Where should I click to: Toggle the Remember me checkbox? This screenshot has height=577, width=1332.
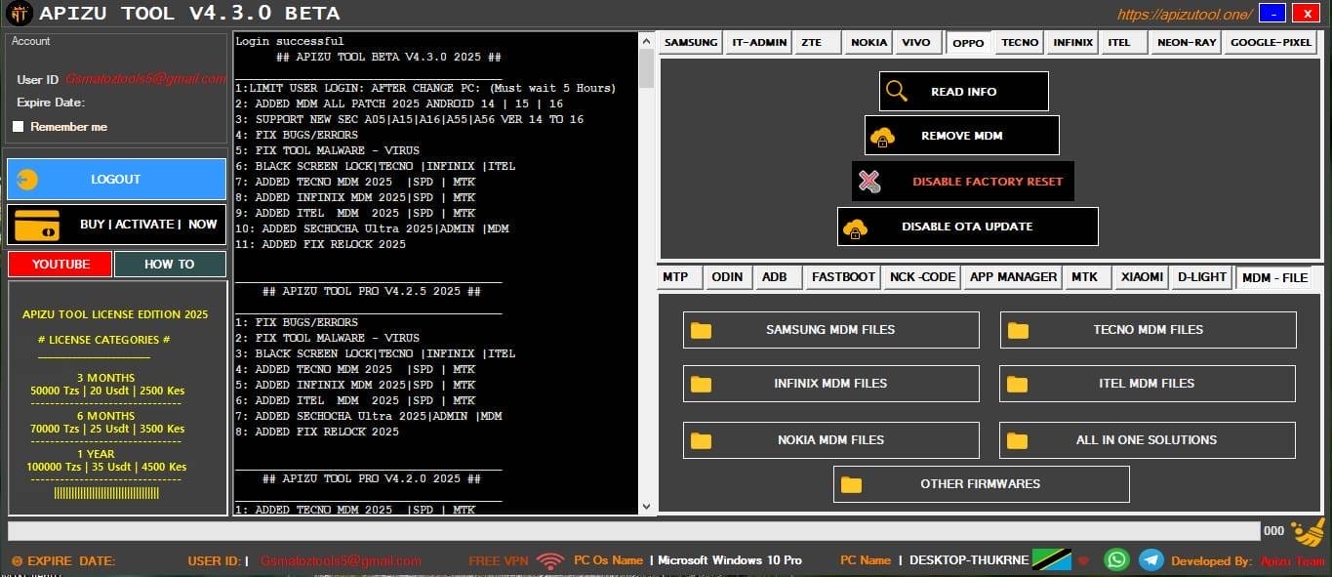tap(18, 127)
